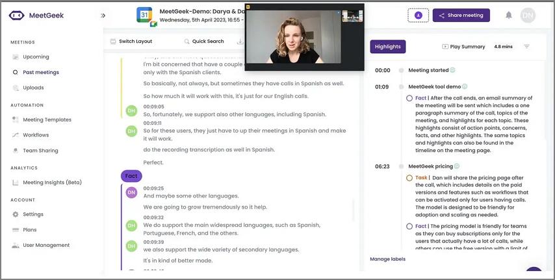Click the MeetGeek logo icon
This screenshot has height=280, width=555.
(x=17, y=16)
